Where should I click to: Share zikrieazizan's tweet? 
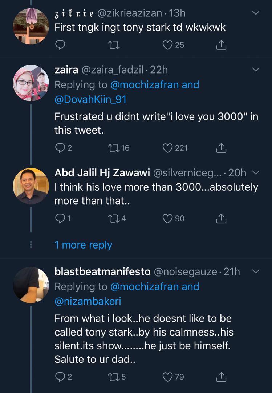(221, 45)
